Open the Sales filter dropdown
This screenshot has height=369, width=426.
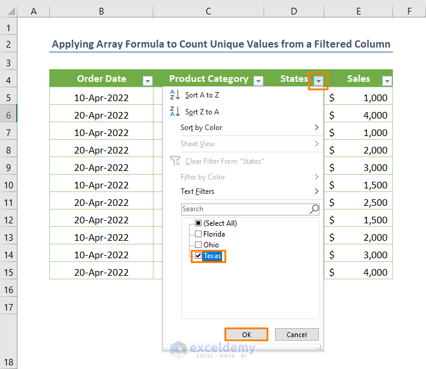(x=387, y=81)
